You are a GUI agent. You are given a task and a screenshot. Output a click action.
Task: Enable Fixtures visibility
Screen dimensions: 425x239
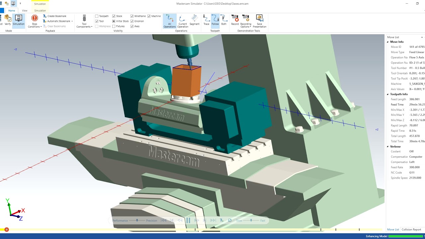[114, 26]
